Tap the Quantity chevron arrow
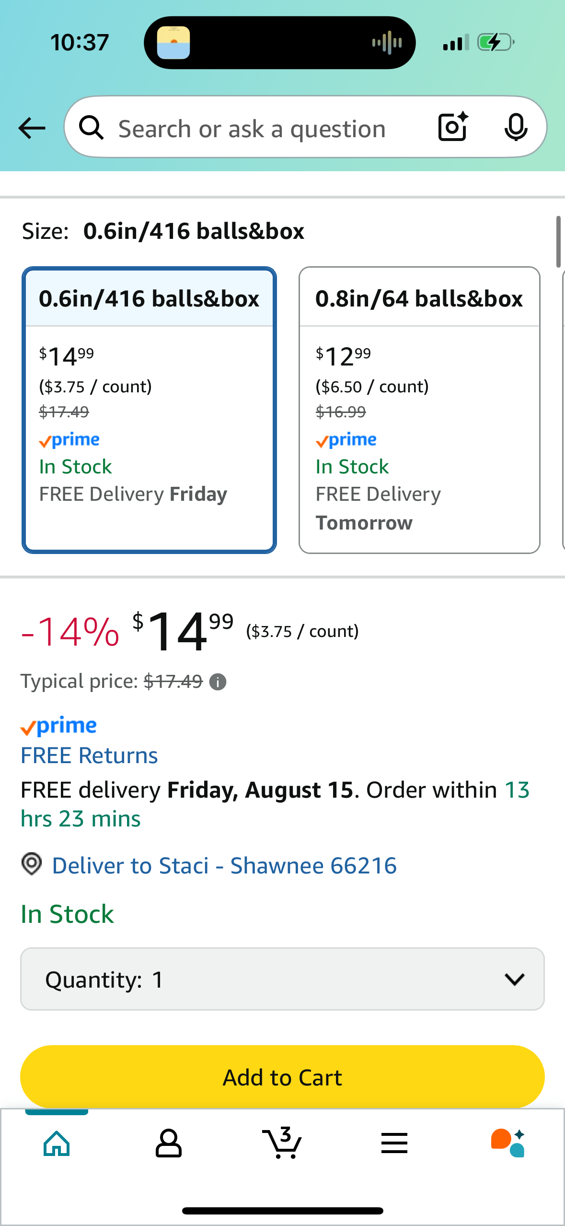Viewport: 565px width, 1226px height. [x=515, y=979]
